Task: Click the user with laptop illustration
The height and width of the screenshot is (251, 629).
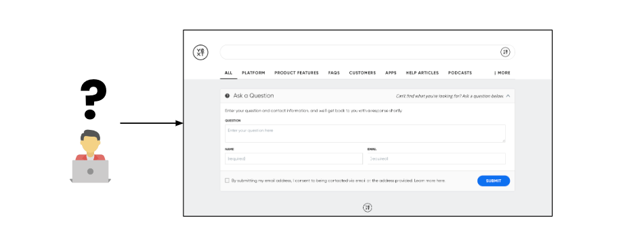Action: (90, 156)
